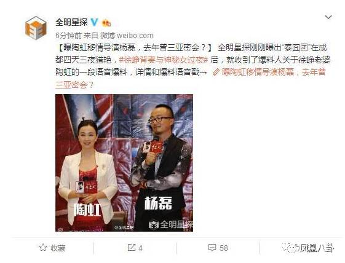Open hashtag #徐峥背妻与神秘女过夜#

click(x=164, y=60)
